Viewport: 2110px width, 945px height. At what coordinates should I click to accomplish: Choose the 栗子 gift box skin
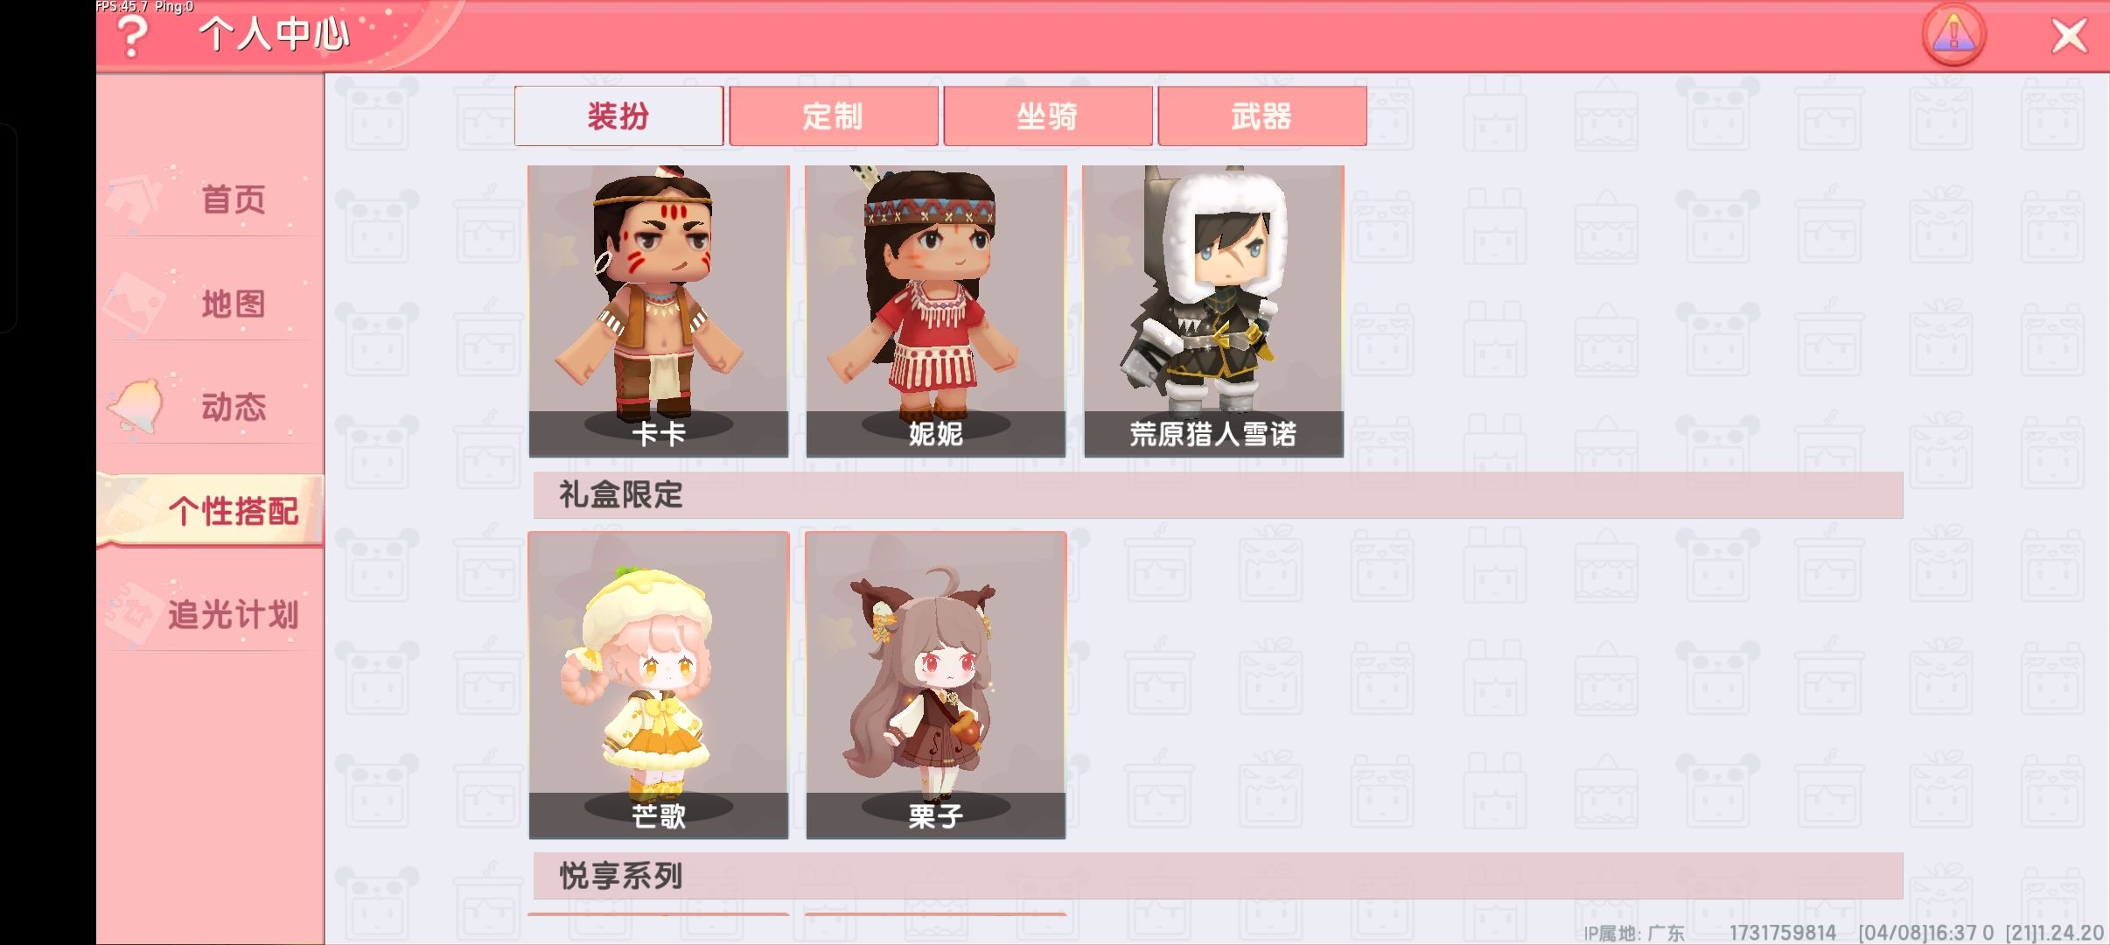(x=936, y=685)
